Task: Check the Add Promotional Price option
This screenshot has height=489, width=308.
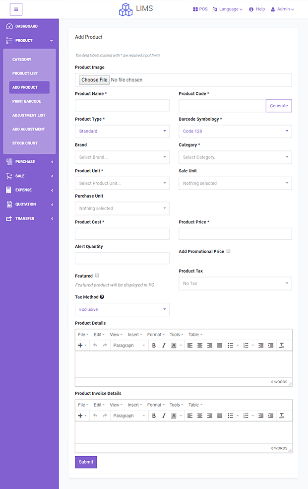Action: tap(228, 251)
